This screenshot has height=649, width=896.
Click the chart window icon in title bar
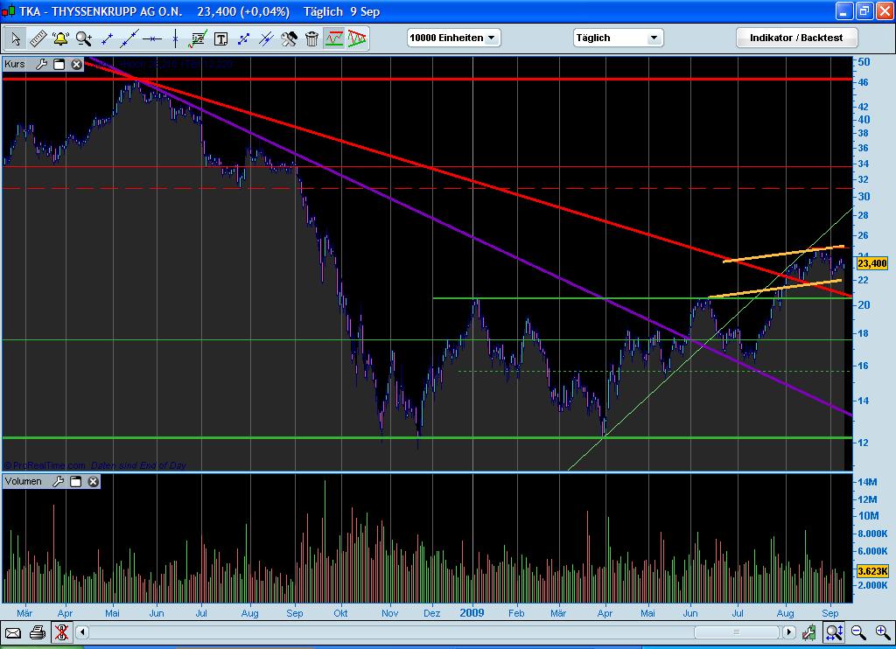pyautogui.click(x=9, y=10)
